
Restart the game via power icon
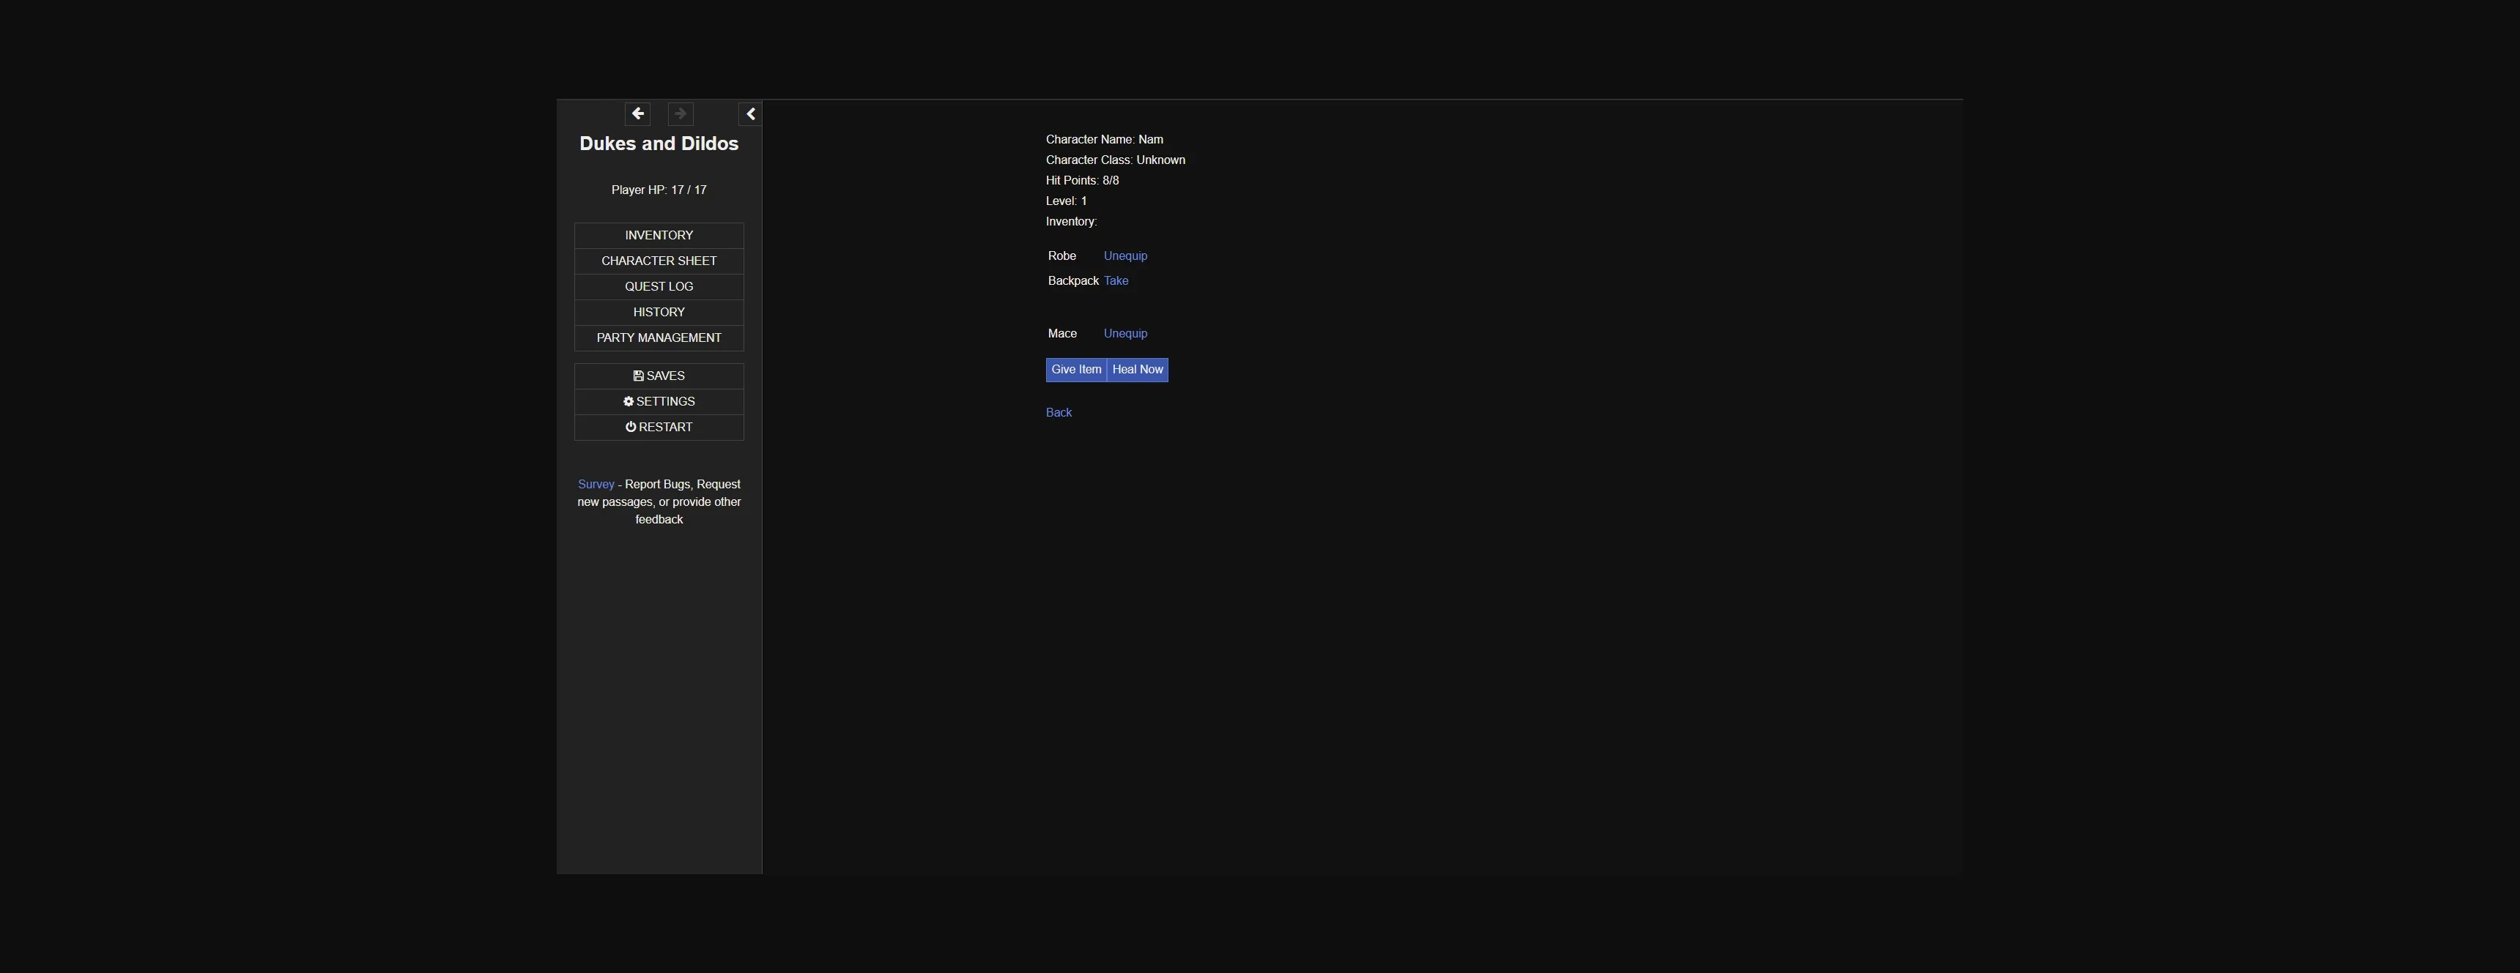point(659,428)
